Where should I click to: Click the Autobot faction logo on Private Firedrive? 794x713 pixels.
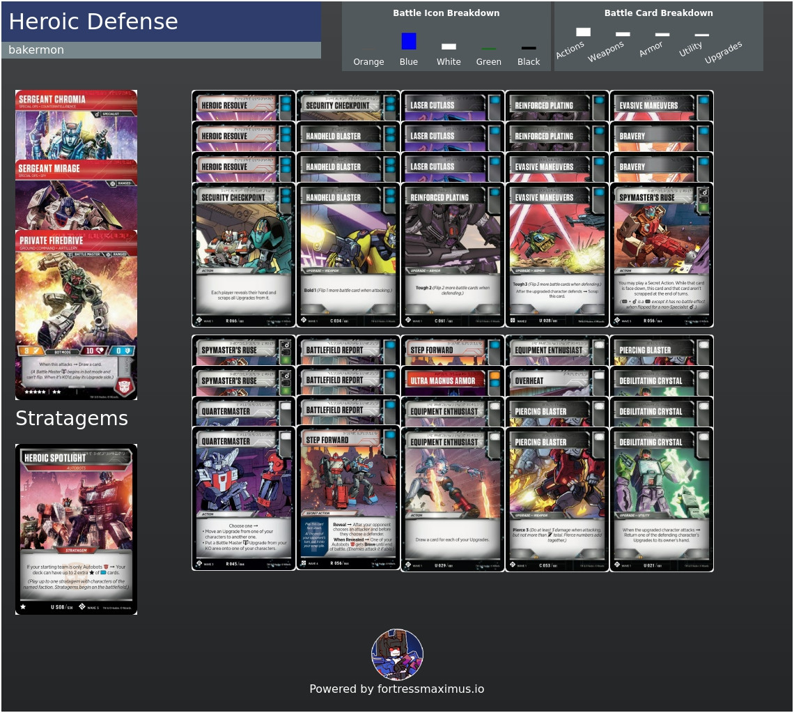pos(125,386)
